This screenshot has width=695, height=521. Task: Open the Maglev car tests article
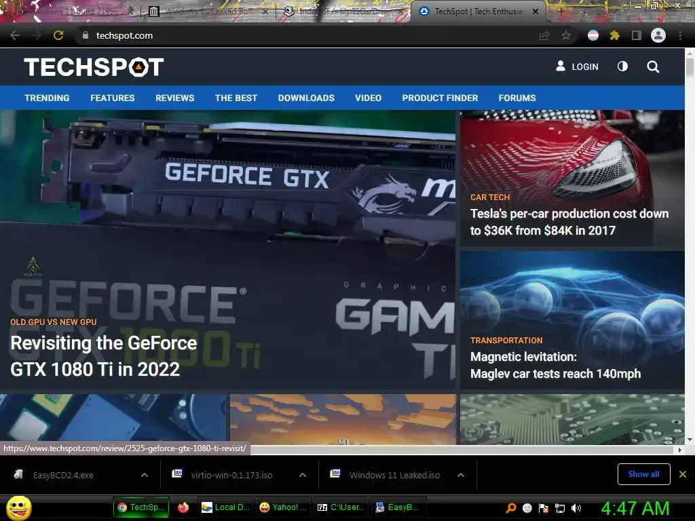[x=555, y=365]
